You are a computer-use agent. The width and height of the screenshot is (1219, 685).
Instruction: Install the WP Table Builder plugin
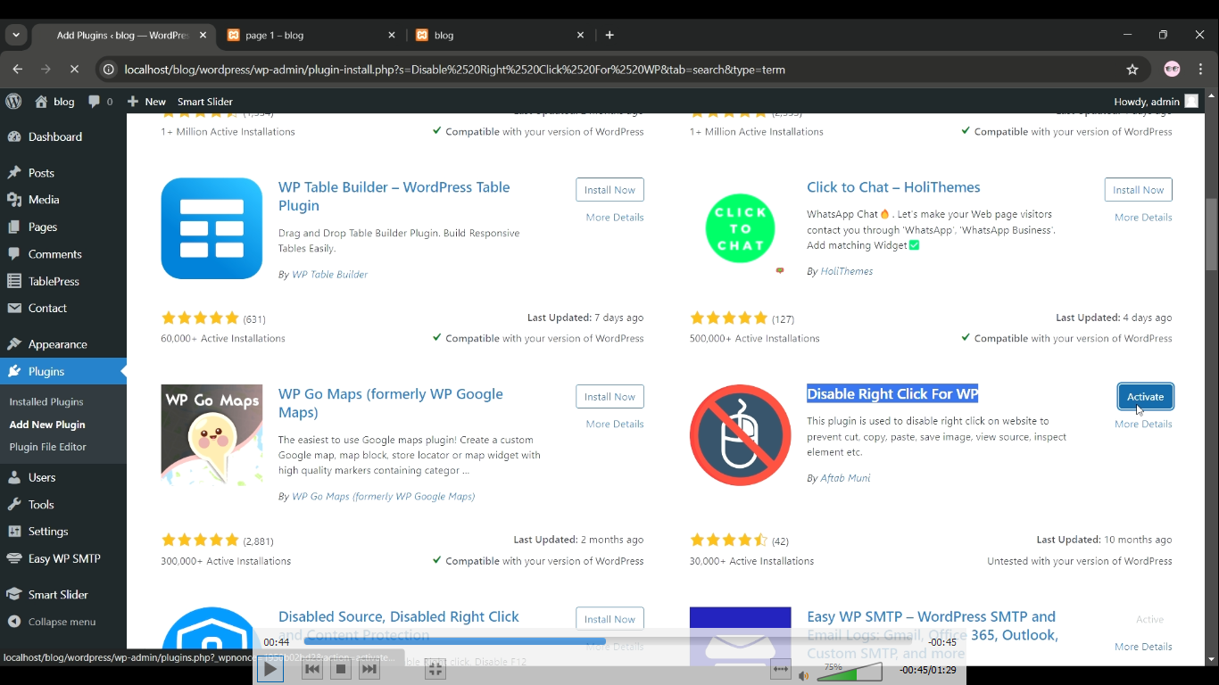[x=609, y=190]
